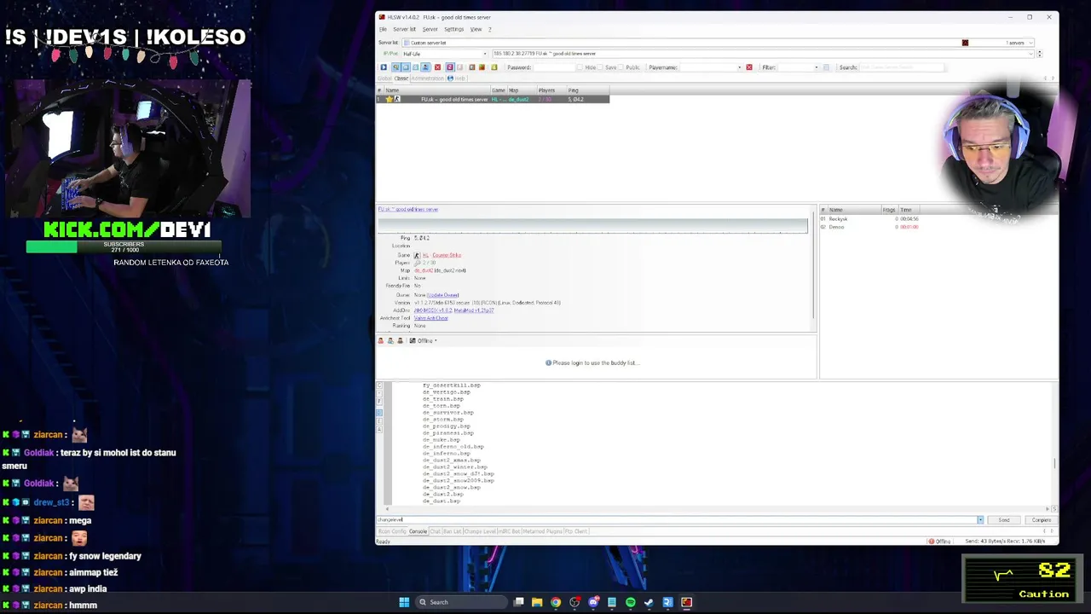Select the FU.sk server row in list

pos(493,99)
